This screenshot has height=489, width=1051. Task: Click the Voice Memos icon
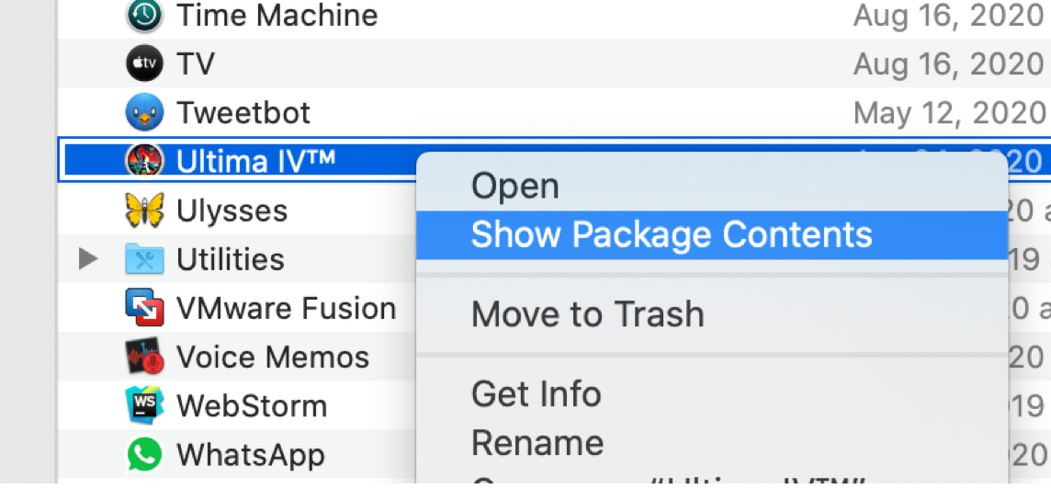pyautogui.click(x=144, y=357)
